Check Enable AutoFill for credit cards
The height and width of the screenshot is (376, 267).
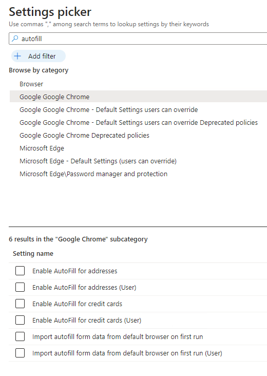click(x=20, y=304)
